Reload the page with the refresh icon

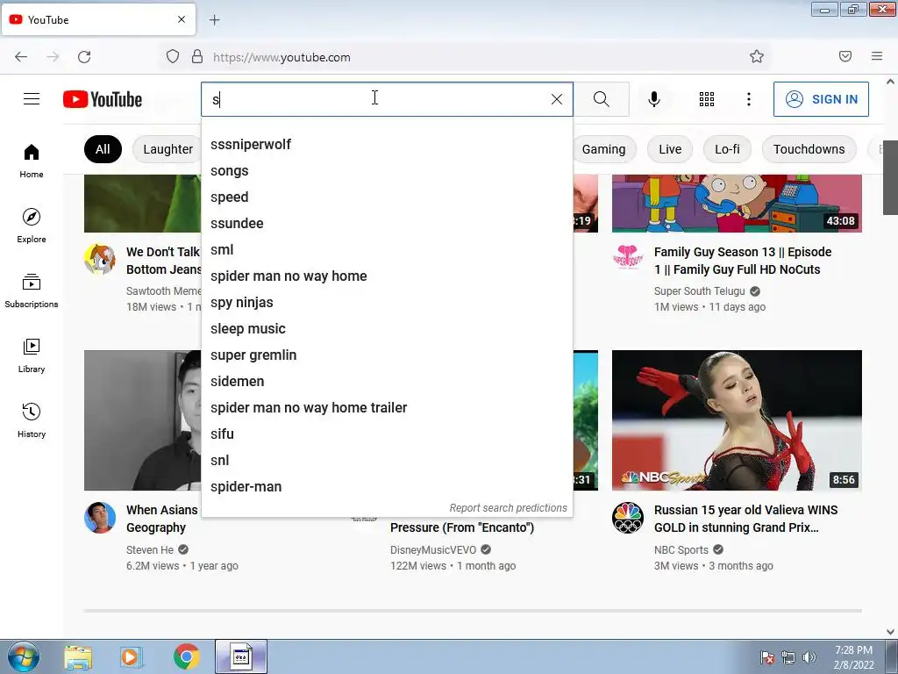pyautogui.click(x=84, y=57)
